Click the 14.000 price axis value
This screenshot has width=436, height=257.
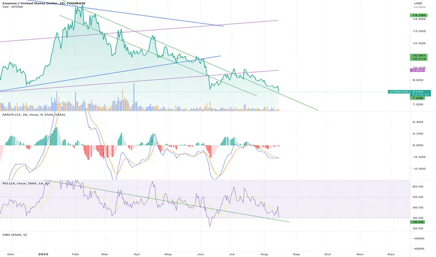[x=419, y=19]
